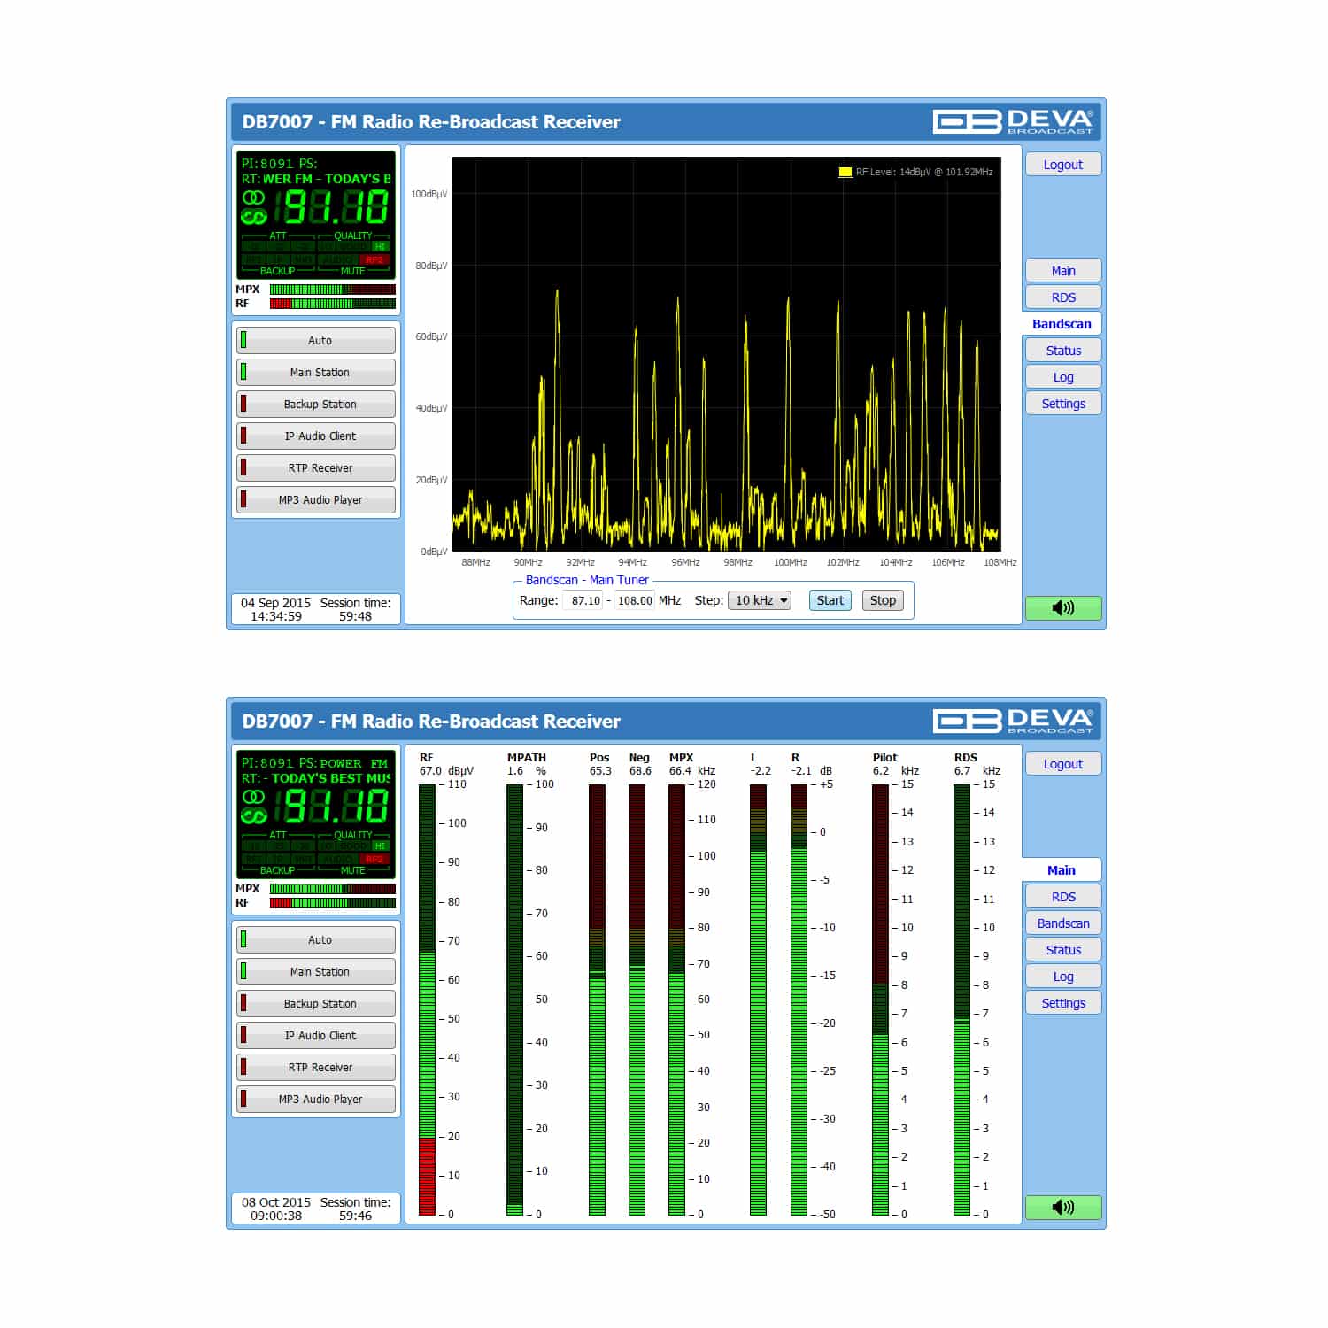
Task: Click the bandscan spectrum graph
Action: pyautogui.click(x=726, y=354)
